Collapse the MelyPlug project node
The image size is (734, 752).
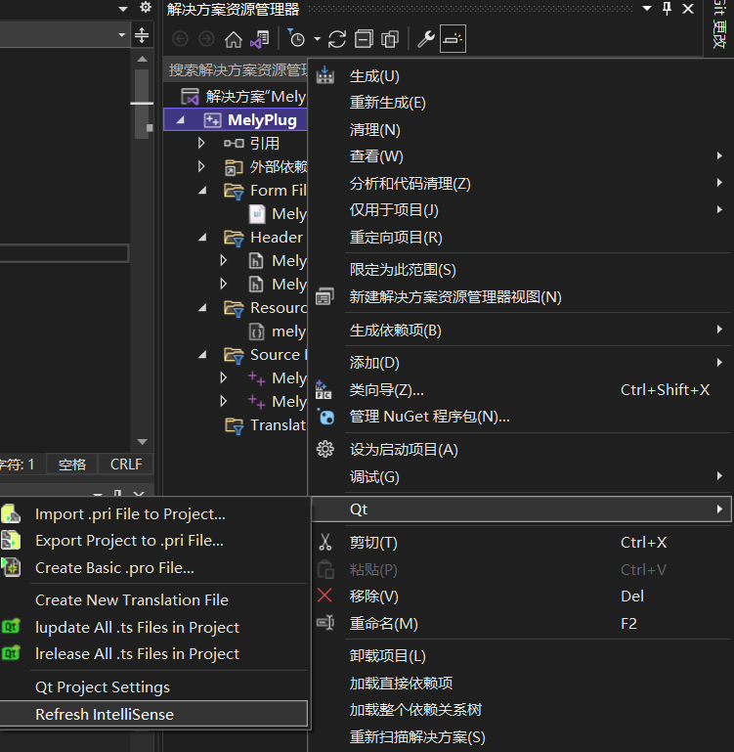click(180, 120)
